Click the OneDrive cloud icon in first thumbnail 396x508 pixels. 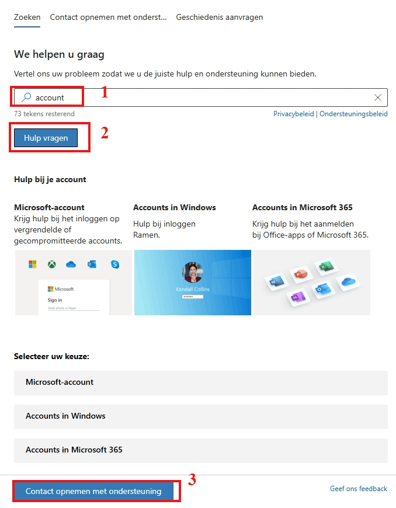click(x=71, y=265)
